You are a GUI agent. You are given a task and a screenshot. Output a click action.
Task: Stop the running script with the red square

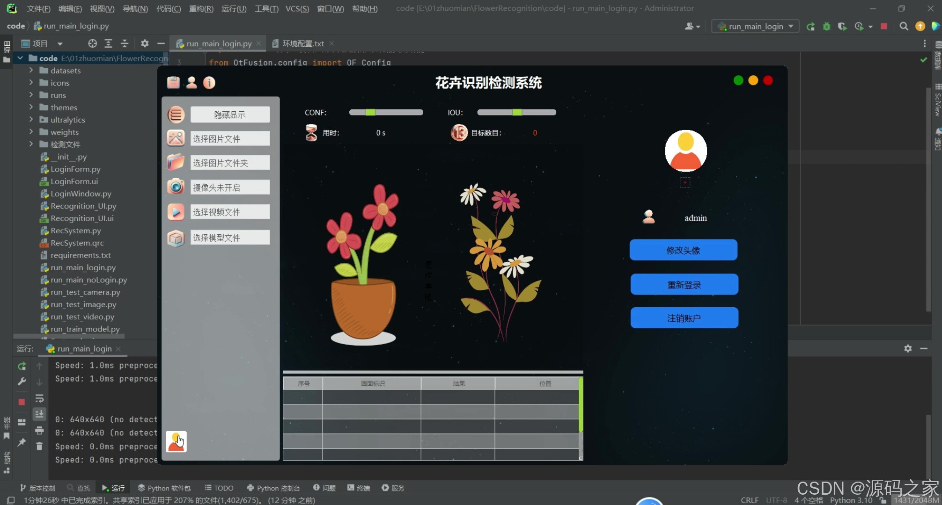click(884, 26)
